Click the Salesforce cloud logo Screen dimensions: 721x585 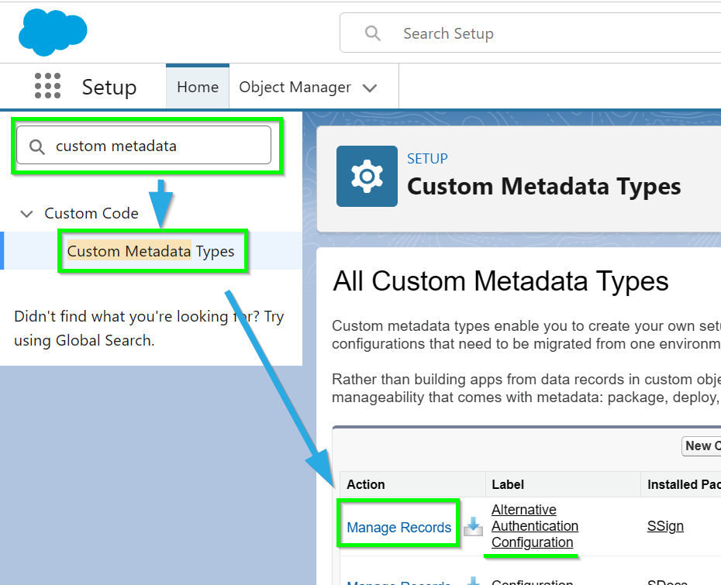pyautogui.click(x=53, y=33)
